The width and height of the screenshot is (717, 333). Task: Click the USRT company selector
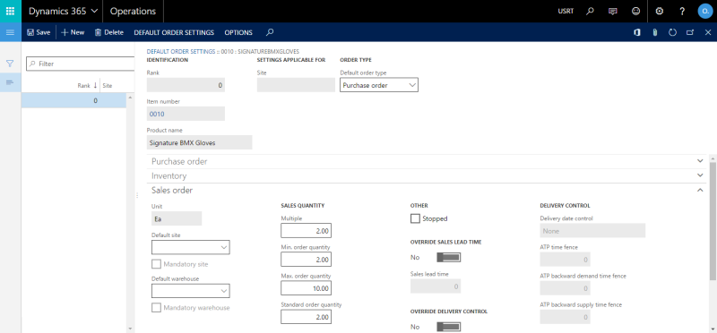pyautogui.click(x=566, y=12)
